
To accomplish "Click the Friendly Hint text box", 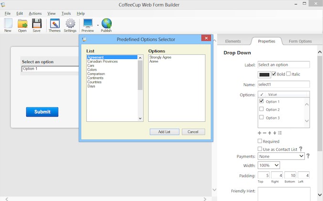I will pyautogui.click(x=284, y=194).
